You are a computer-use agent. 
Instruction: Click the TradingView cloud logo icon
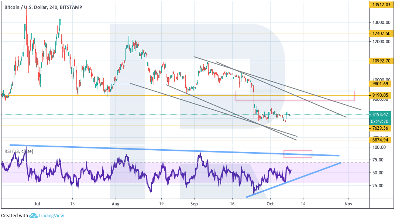coord(33,215)
